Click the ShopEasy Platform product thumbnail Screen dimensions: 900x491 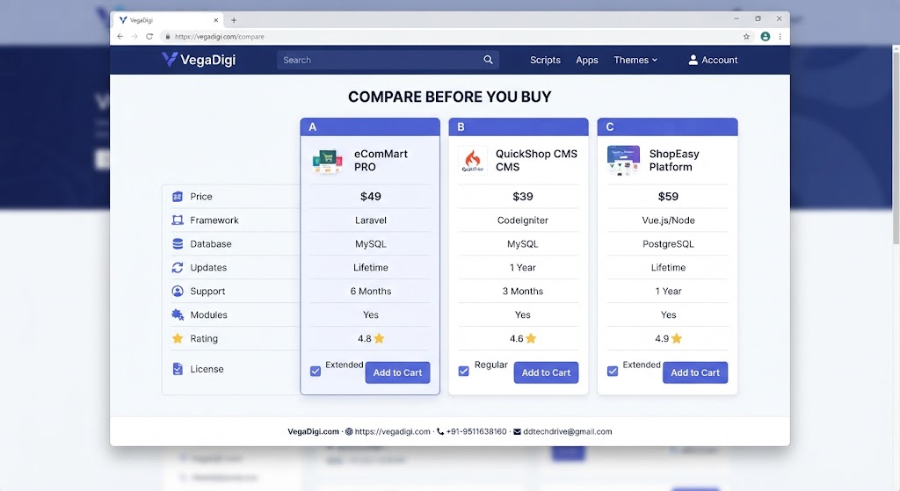(623, 160)
